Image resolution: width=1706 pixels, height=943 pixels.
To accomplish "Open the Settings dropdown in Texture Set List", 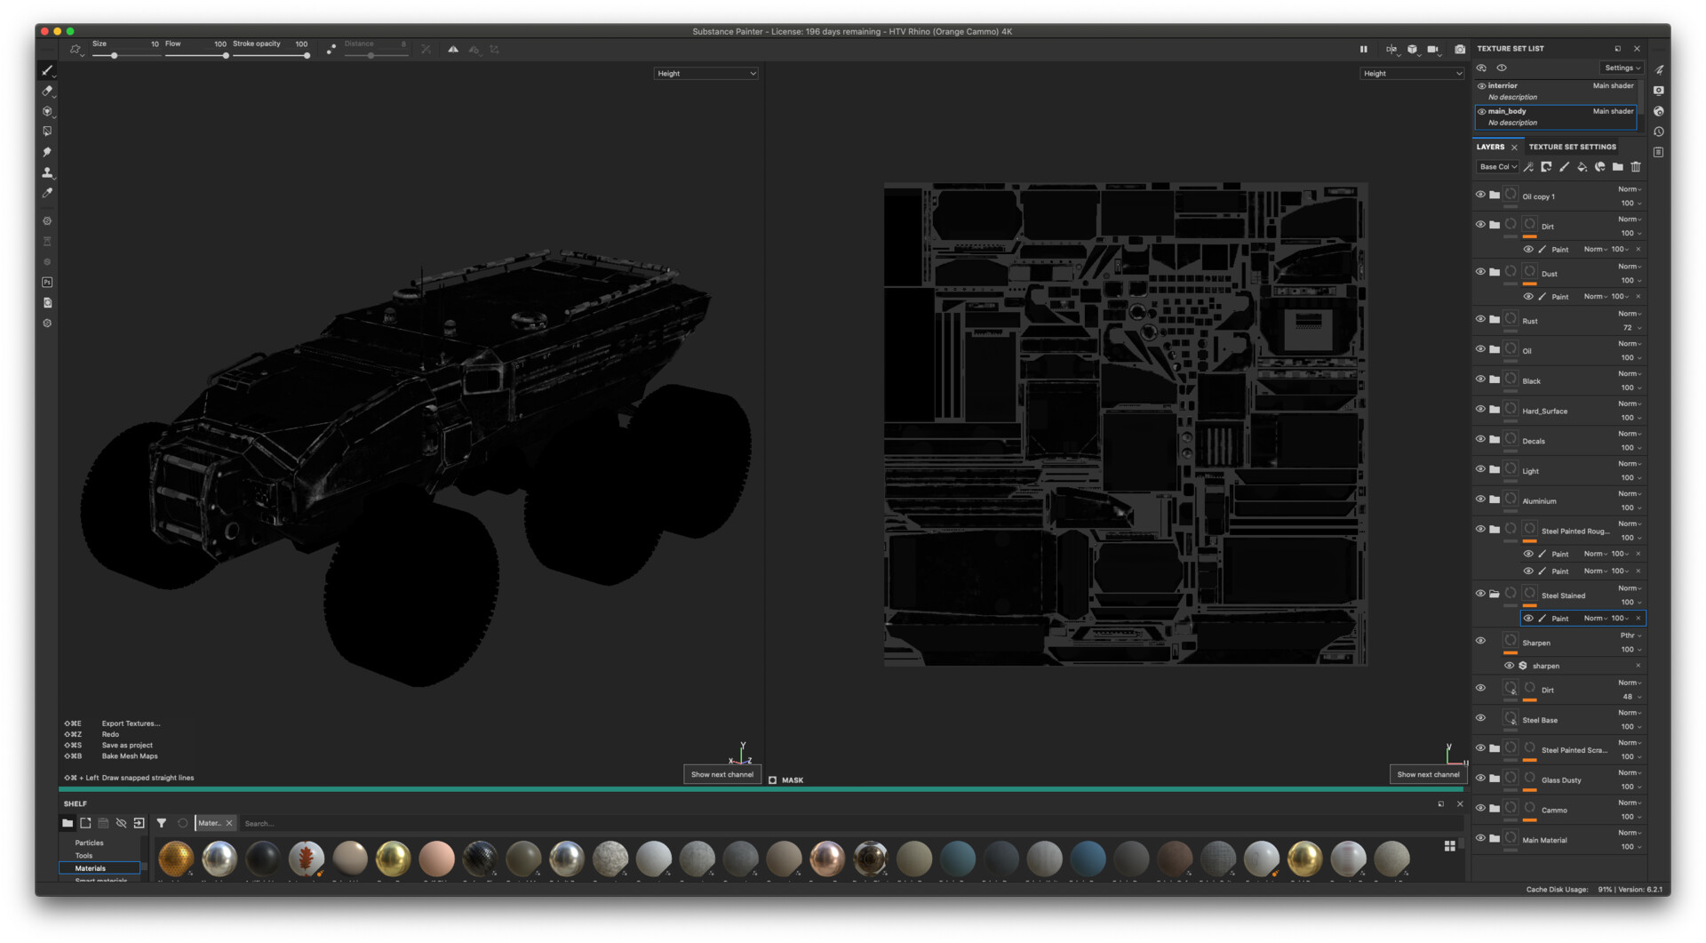I will 1622,68.
